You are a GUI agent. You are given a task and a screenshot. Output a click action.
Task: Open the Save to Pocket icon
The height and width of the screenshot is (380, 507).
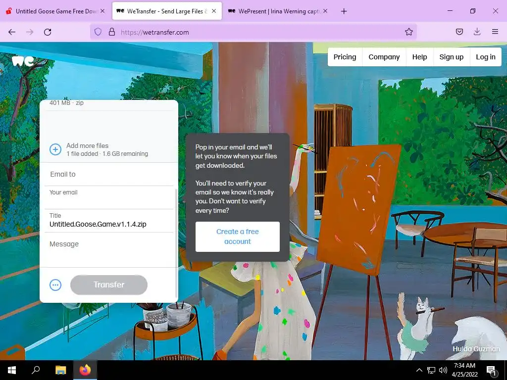click(x=459, y=32)
